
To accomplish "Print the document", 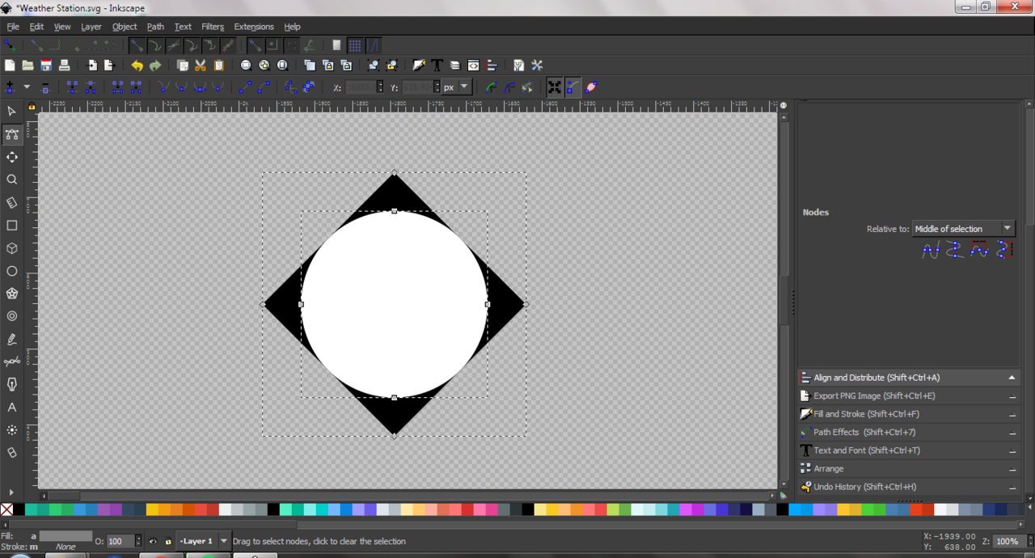I will tap(64, 66).
